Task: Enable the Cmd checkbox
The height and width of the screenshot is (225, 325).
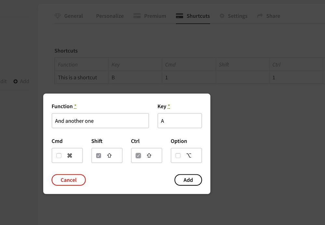Action: point(59,156)
